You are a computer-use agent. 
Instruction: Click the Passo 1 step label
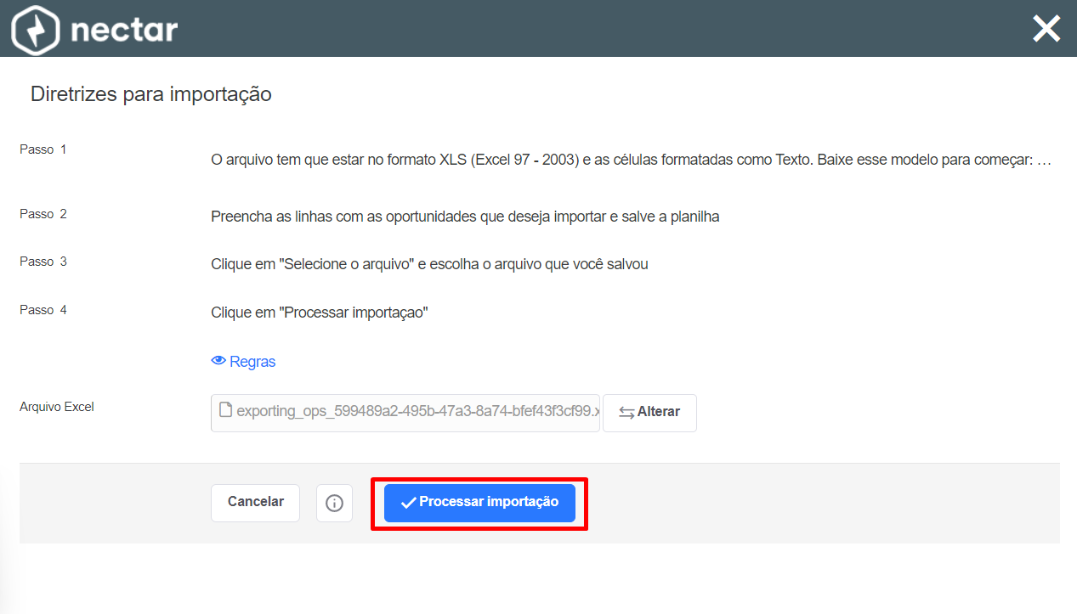43,149
